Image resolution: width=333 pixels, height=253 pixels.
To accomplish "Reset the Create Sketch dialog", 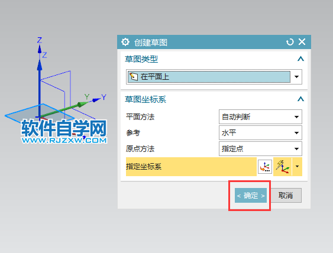I will pos(290,42).
